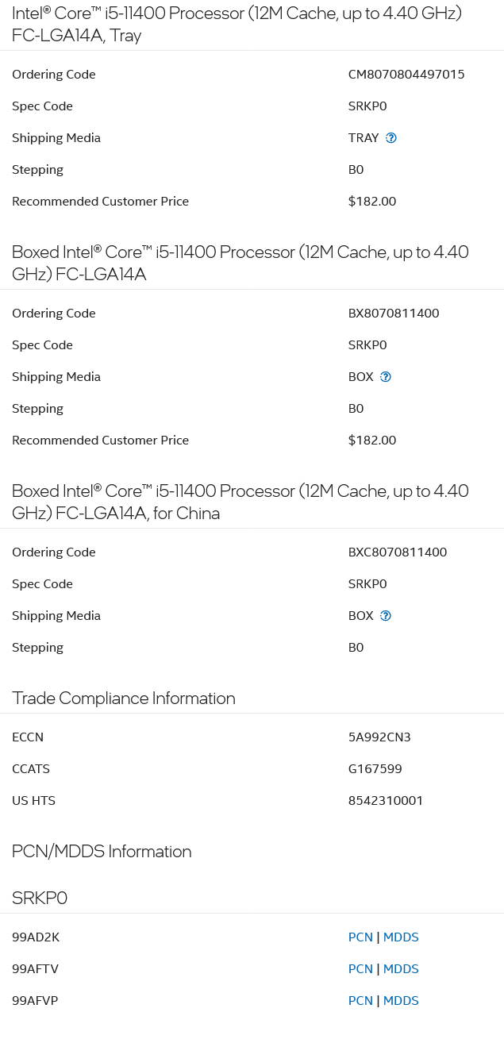Select the CCATS code G167599

pyautogui.click(x=375, y=768)
